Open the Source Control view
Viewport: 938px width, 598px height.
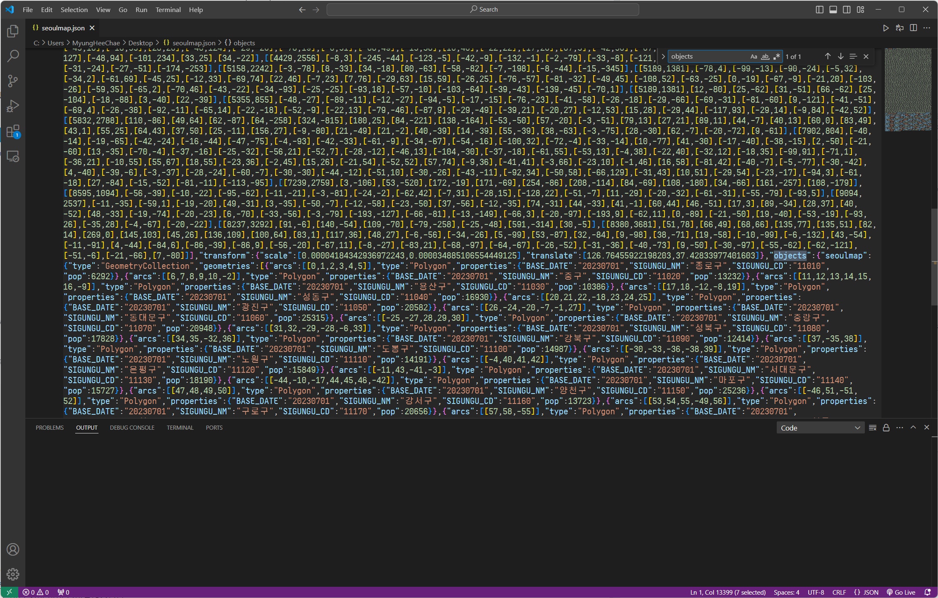[x=13, y=81]
